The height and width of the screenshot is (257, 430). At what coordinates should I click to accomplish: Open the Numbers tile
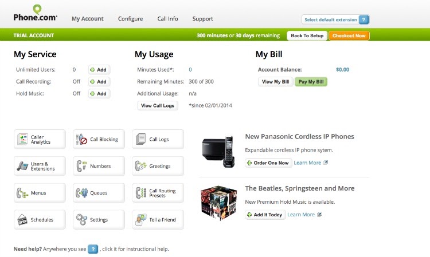coord(99,166)
